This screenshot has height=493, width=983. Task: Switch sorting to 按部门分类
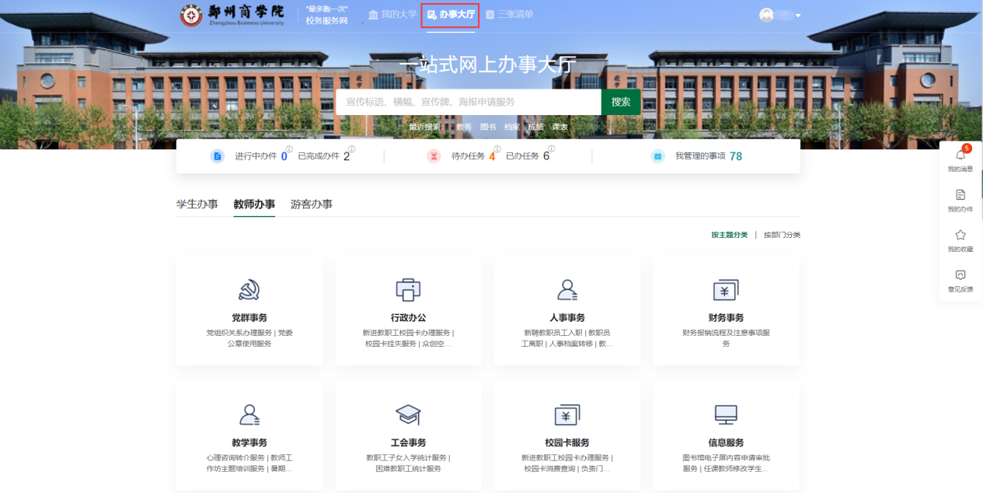[x=782, y=235]
